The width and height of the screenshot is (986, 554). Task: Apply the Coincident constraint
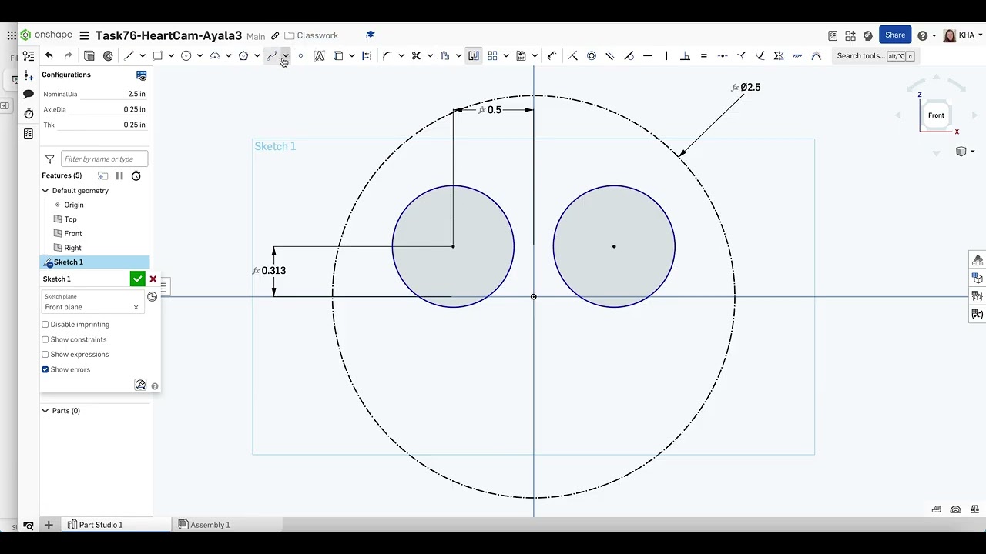tap(572, 55)
